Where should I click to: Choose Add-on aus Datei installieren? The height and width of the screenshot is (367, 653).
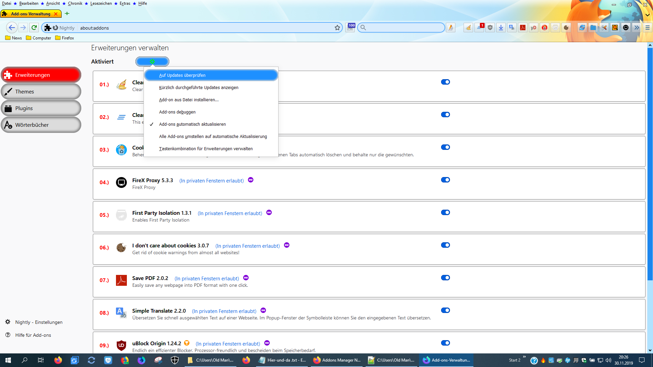pyautogui.click(x=189, y=100)
